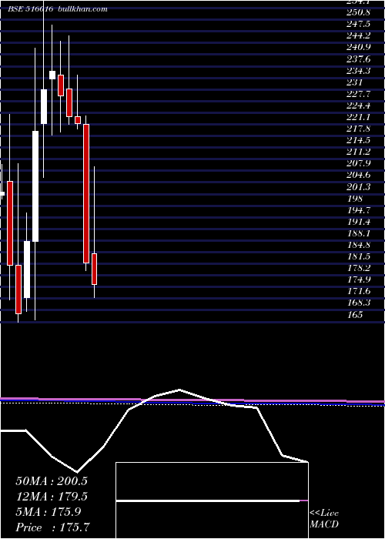Click the 234.3 axis value

tap(359, 71)
